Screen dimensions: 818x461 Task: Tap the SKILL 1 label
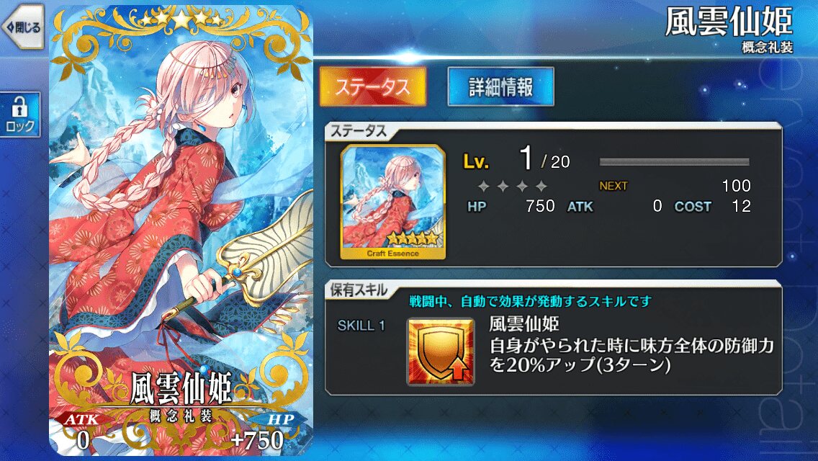(361, 326)
